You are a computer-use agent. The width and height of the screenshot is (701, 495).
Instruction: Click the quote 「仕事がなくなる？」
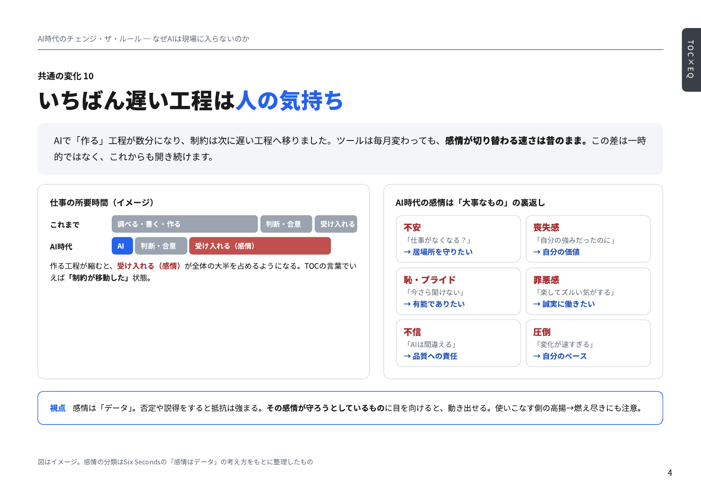439,240
